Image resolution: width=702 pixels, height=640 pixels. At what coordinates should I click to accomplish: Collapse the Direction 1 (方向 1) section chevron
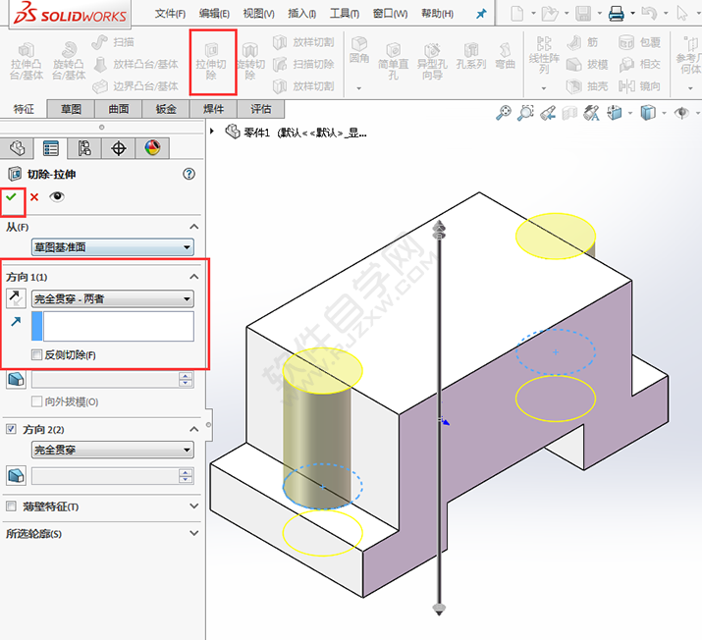tap(193, 277)
